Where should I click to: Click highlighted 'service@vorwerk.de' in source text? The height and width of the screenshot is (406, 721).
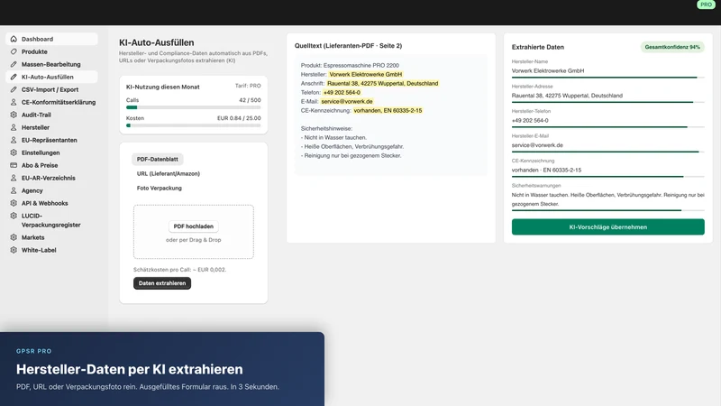tap(347, 101)
